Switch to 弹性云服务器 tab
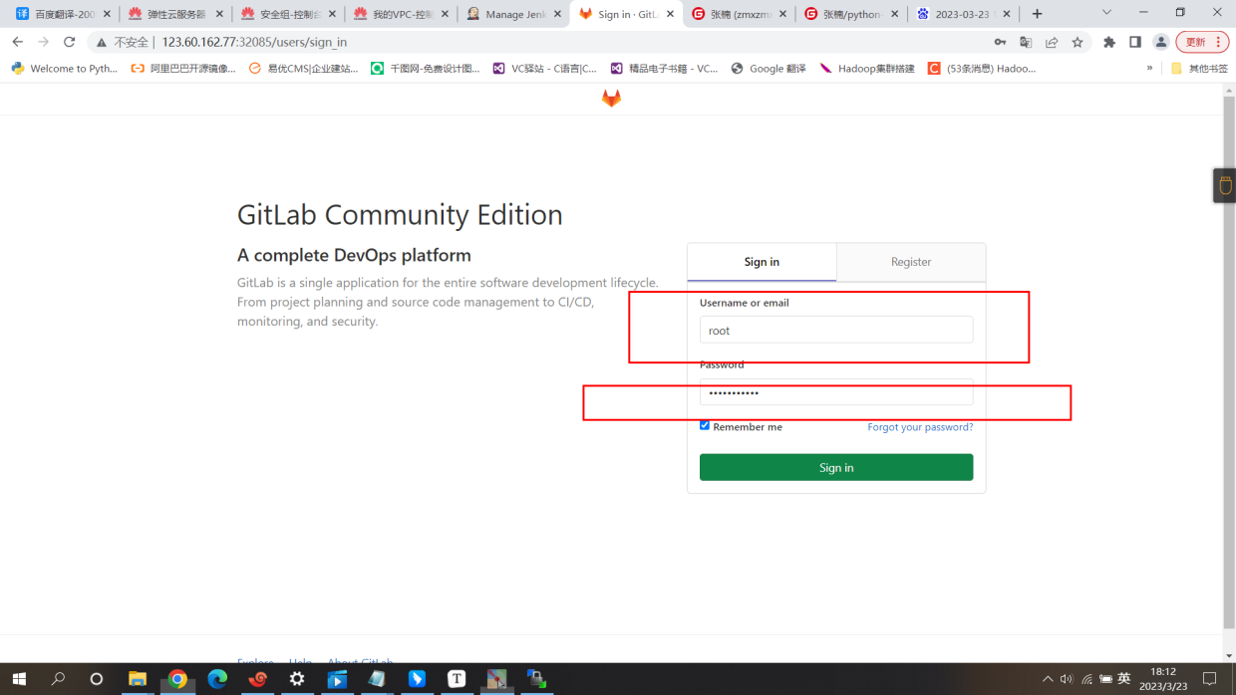This screenshot has height=695, width=1236. coord(176,14)
